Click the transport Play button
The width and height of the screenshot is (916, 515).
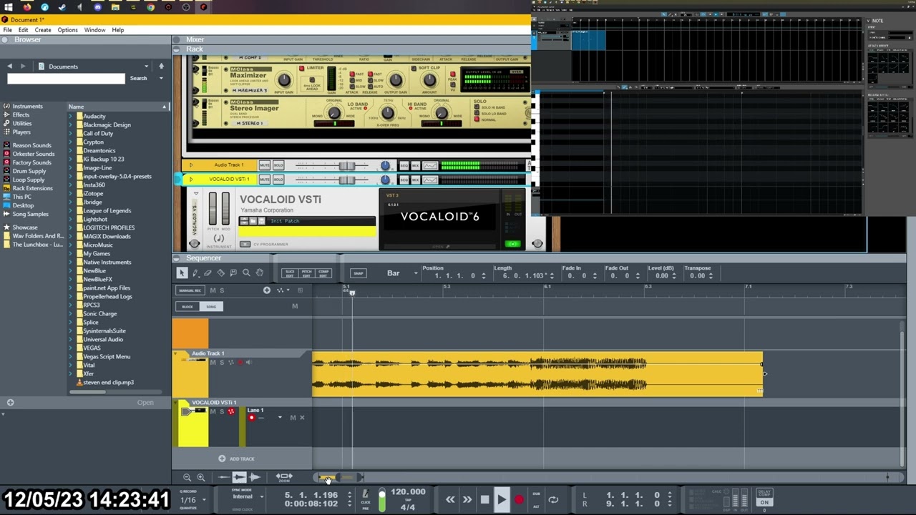point(501,499)
